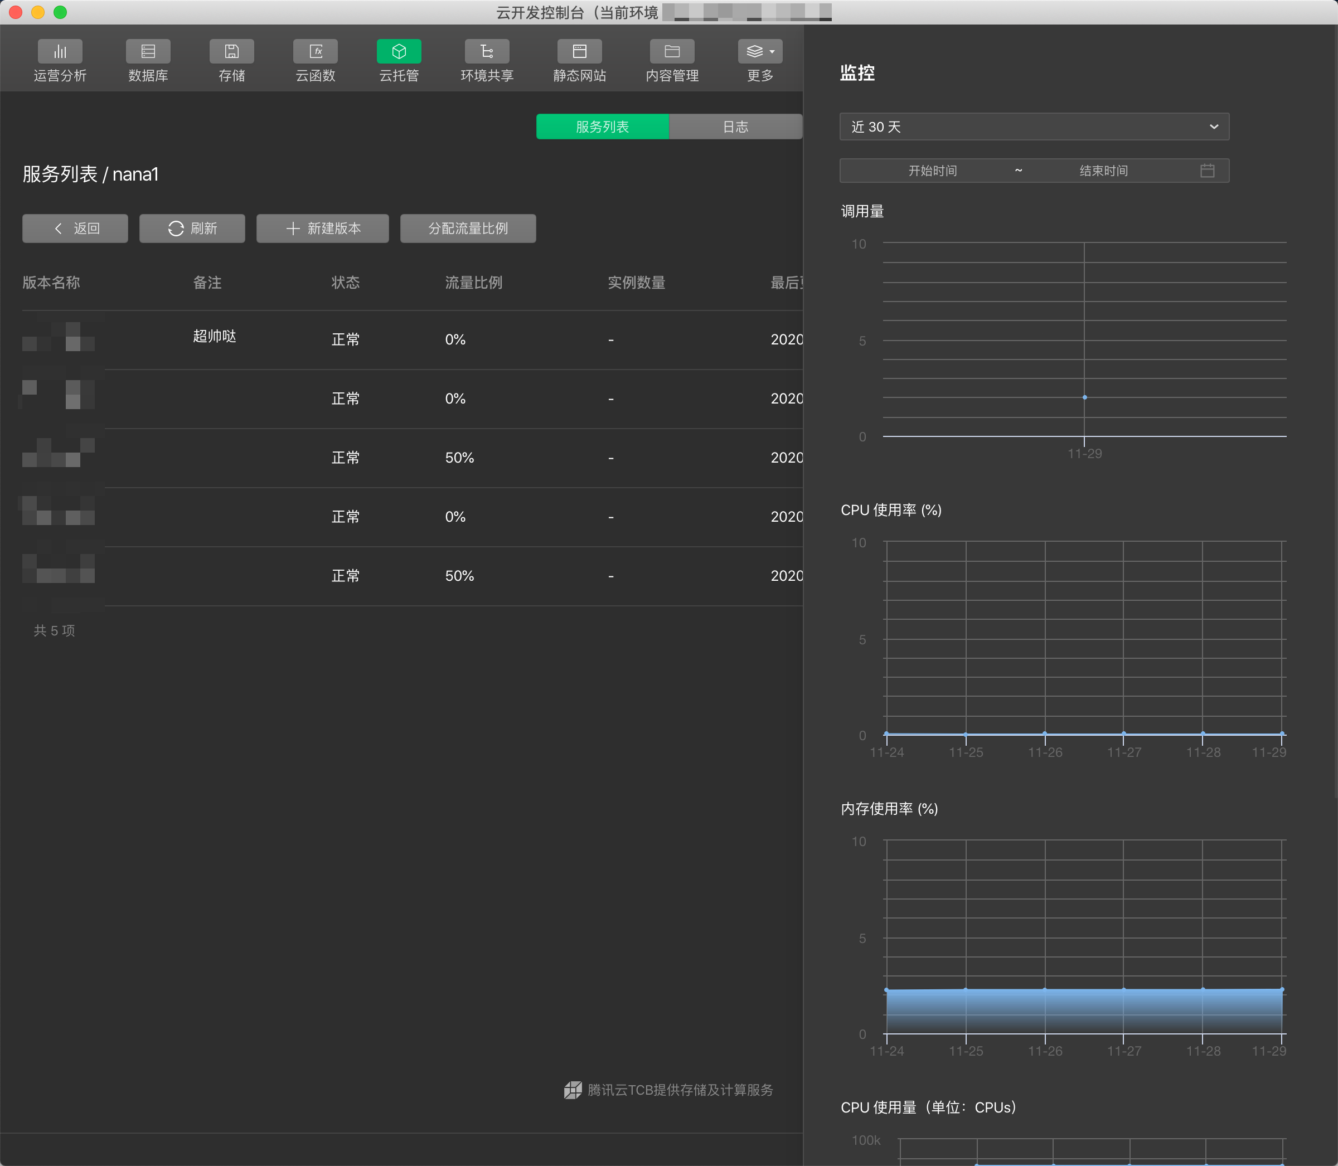Open the 静态网站 static website icon
Screen dimensions: 1338x1166
(579, 52)
